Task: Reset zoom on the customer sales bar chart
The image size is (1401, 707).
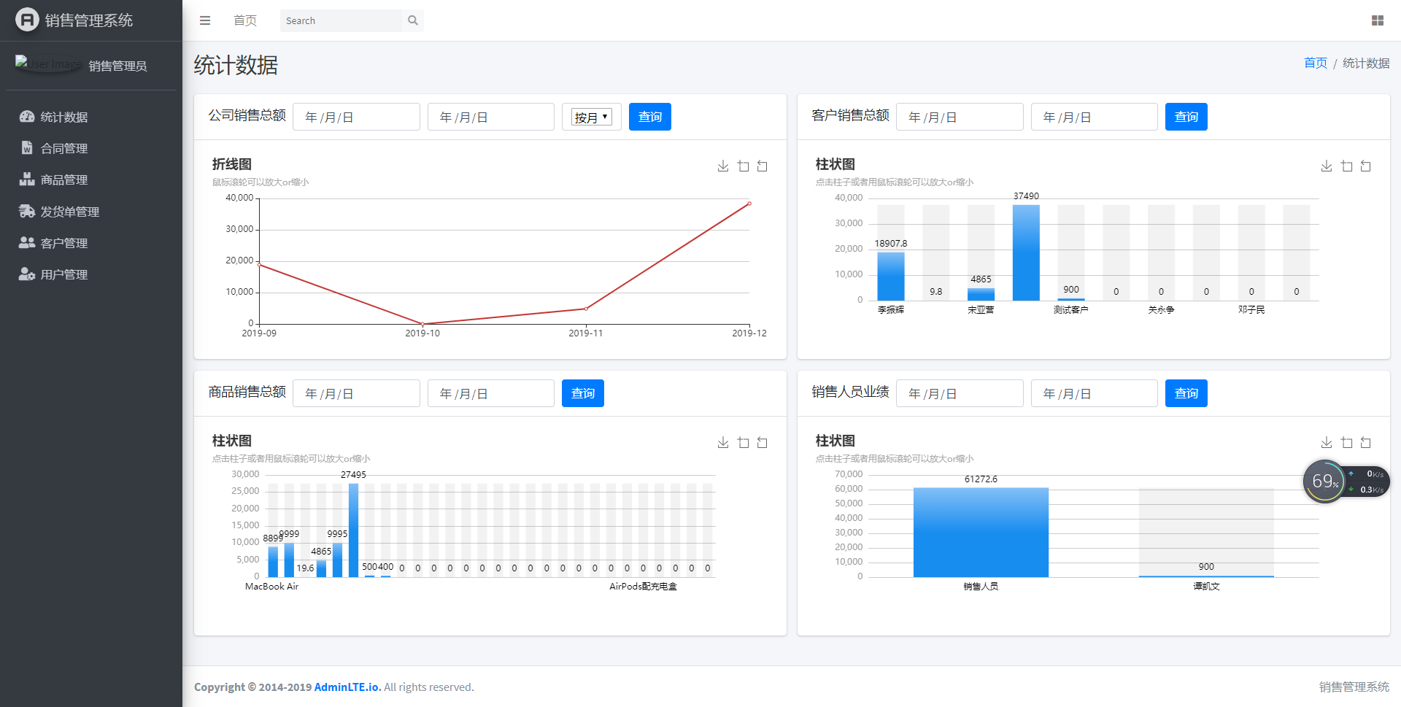Action: [x=1366, y=166]
